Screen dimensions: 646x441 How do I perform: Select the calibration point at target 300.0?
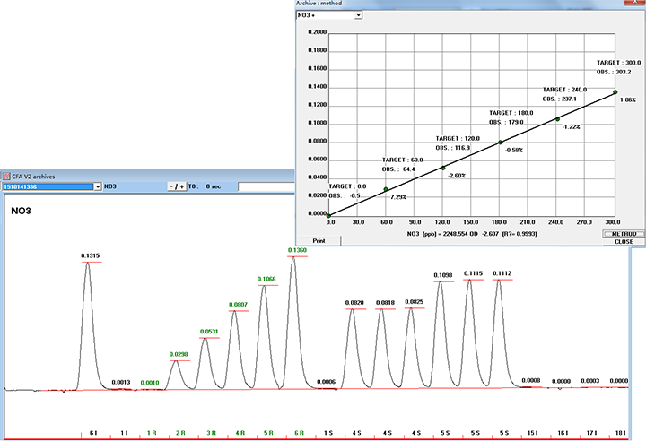pos(615,91)
